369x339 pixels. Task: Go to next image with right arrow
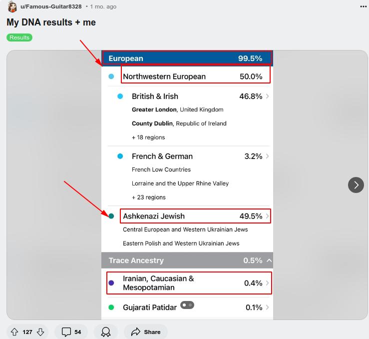point(356,185)
